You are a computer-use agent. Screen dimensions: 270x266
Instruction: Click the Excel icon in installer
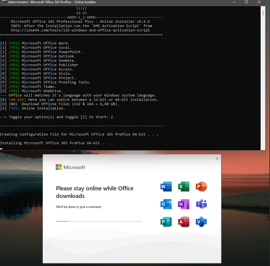(184, 187)
